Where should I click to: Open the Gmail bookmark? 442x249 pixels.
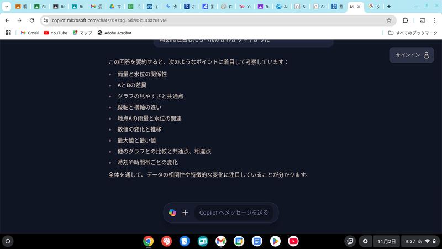30,33
